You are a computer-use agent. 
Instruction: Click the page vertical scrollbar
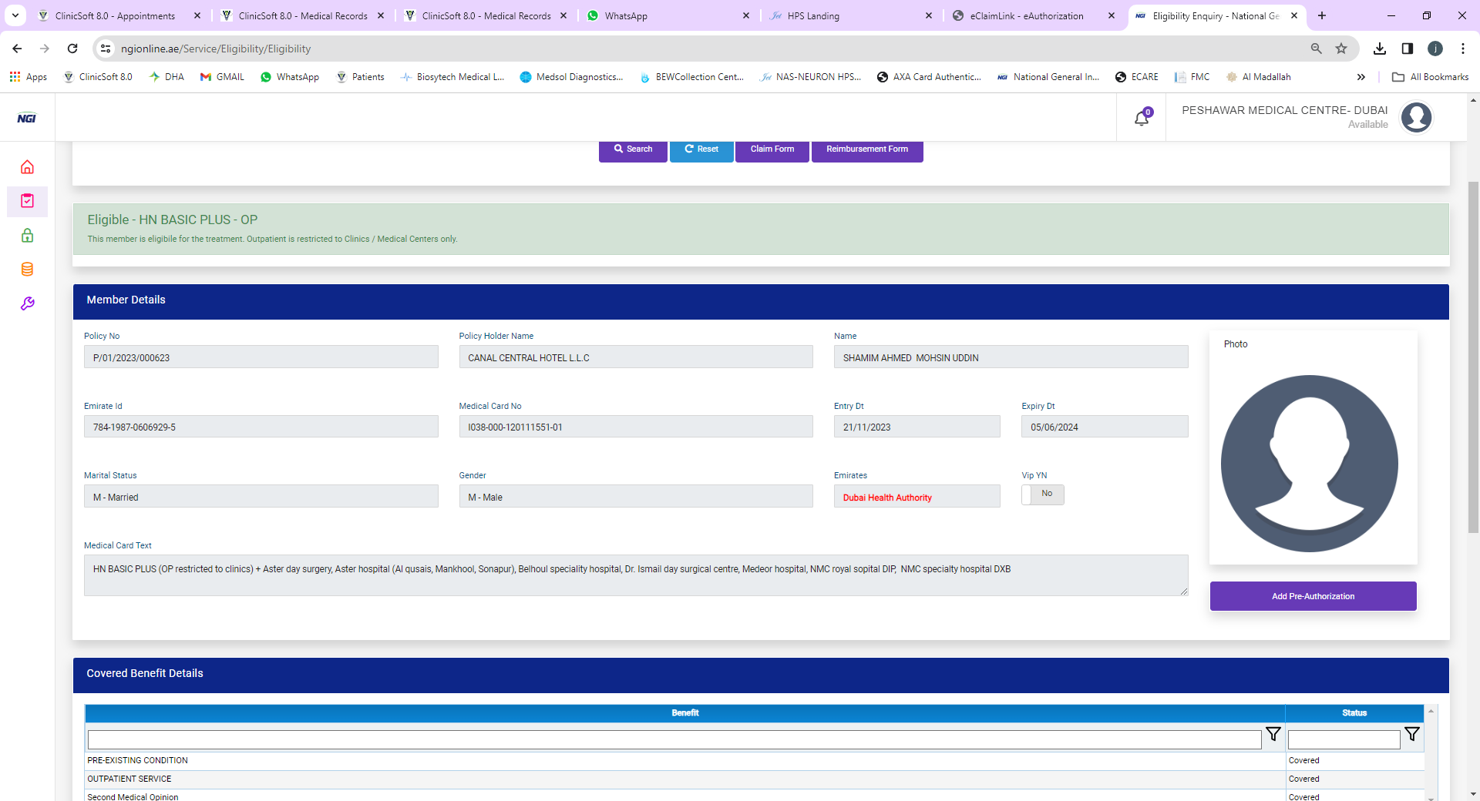point(1473,354)
